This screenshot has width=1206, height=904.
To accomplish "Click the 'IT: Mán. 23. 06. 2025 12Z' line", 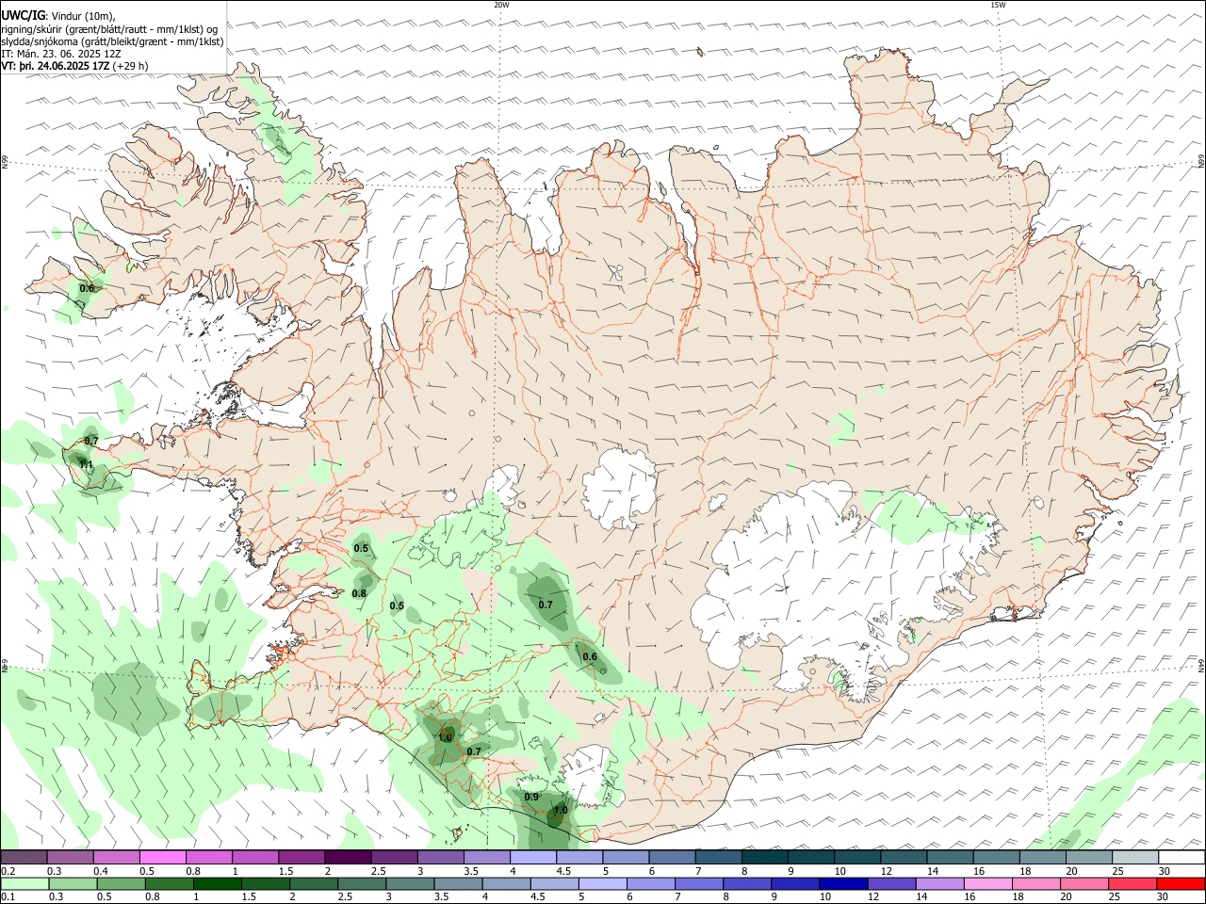I will point(61,54).
